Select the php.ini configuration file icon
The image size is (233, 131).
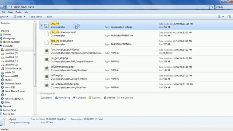[46, 25]
